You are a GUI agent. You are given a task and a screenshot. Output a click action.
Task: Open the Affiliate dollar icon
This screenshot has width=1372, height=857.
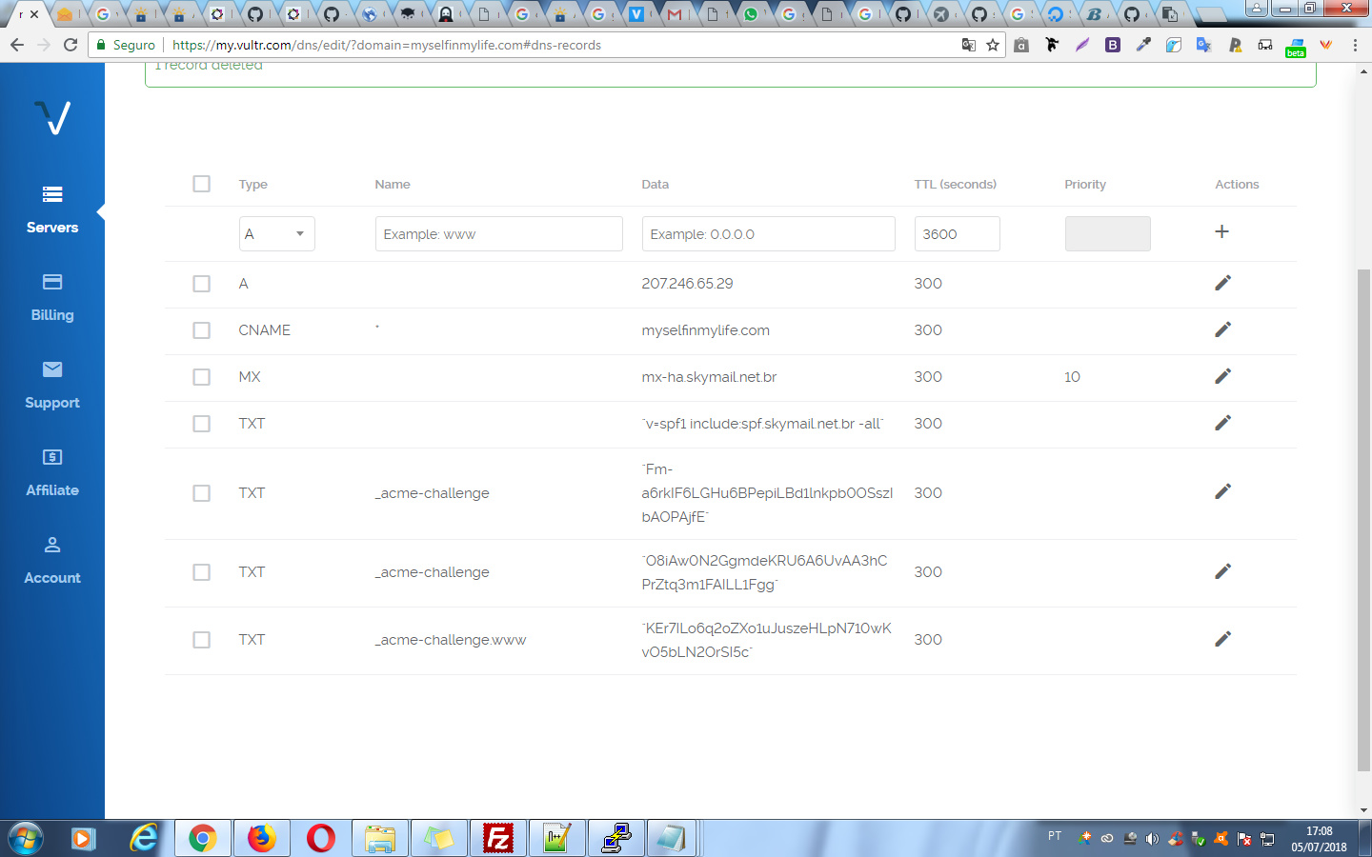(52, 457)
